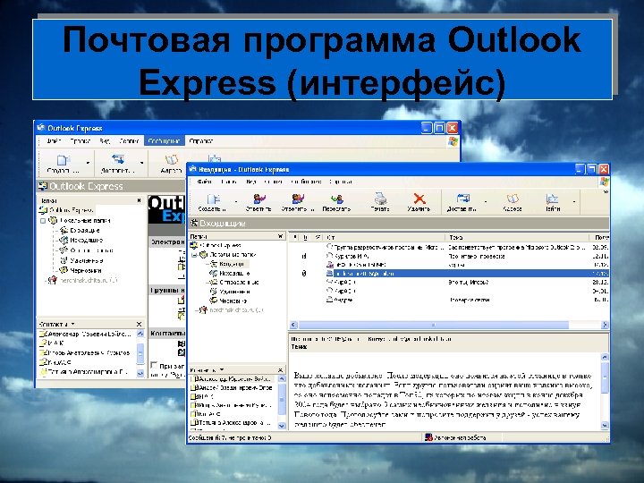The width and height of the screenshot is (644, 483).
Task: Open dropdown arrow next to Создать in Входящие toolbar
Action: coord(236,201)
